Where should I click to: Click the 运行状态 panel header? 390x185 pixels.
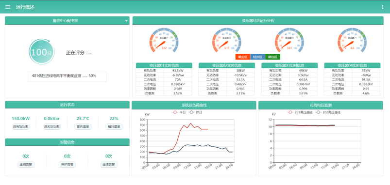(x=67, y=105)
